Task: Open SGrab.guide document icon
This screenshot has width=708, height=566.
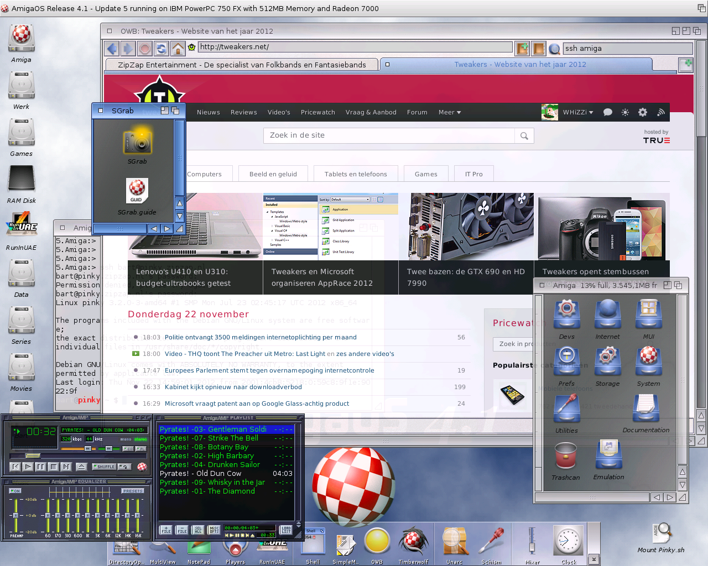Action: coord(137,191)
